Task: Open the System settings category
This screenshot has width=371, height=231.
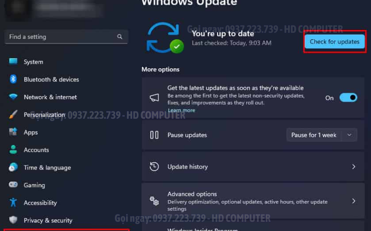Action: pos(33,62)
